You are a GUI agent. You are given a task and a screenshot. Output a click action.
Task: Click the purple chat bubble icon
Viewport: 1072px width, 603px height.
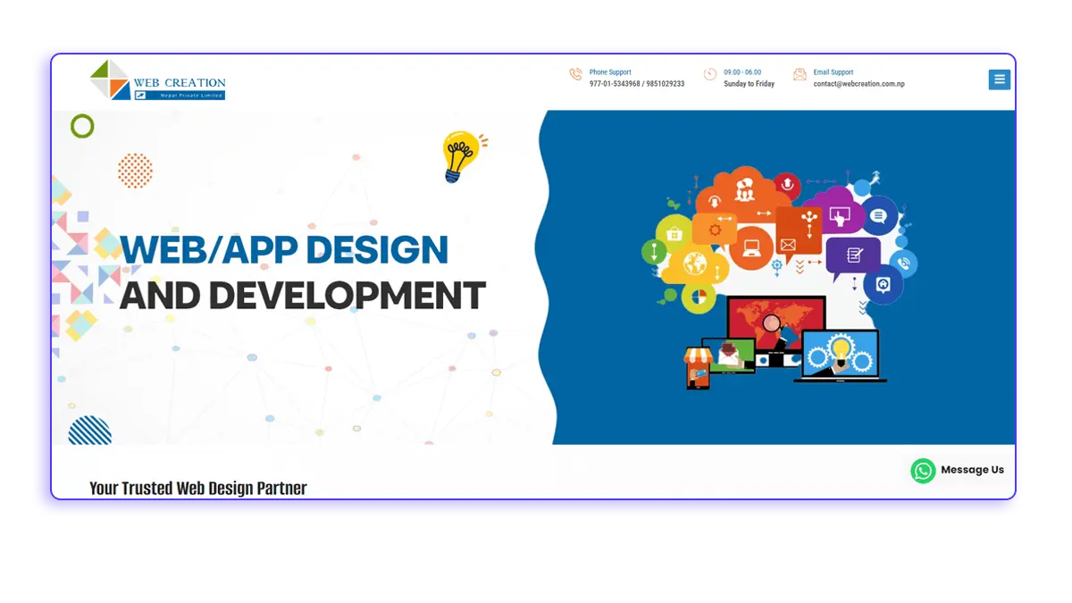855,253
